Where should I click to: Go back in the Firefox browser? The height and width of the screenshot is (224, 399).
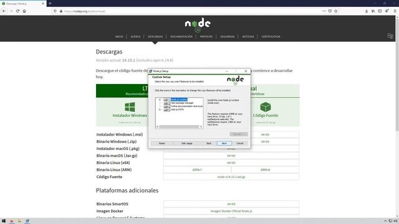click(4, 11)
